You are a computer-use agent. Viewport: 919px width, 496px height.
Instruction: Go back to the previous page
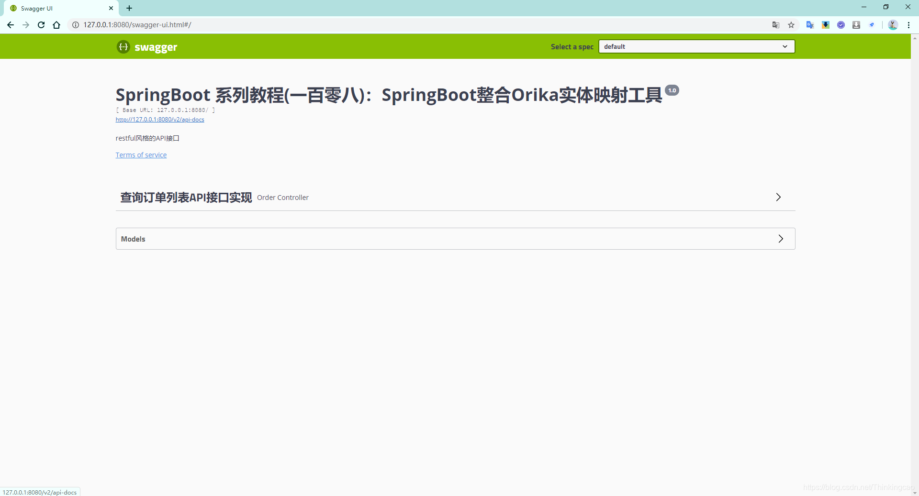[11, 25]
